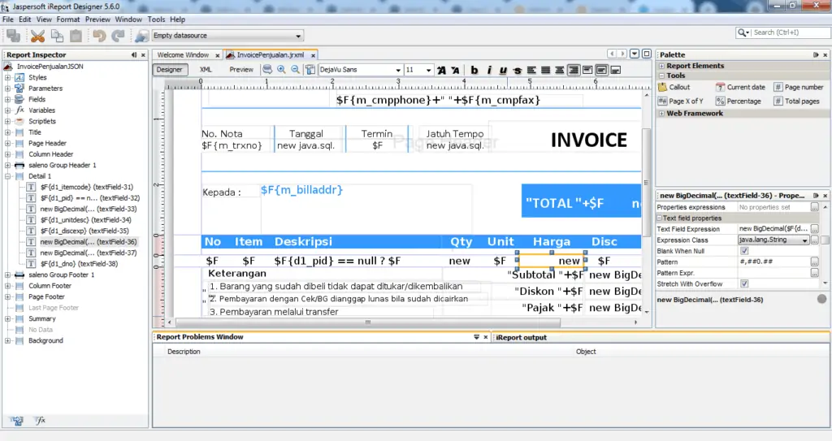Expand the Styles tree node
Screen dimensions: 832x441
pos(7,77)
